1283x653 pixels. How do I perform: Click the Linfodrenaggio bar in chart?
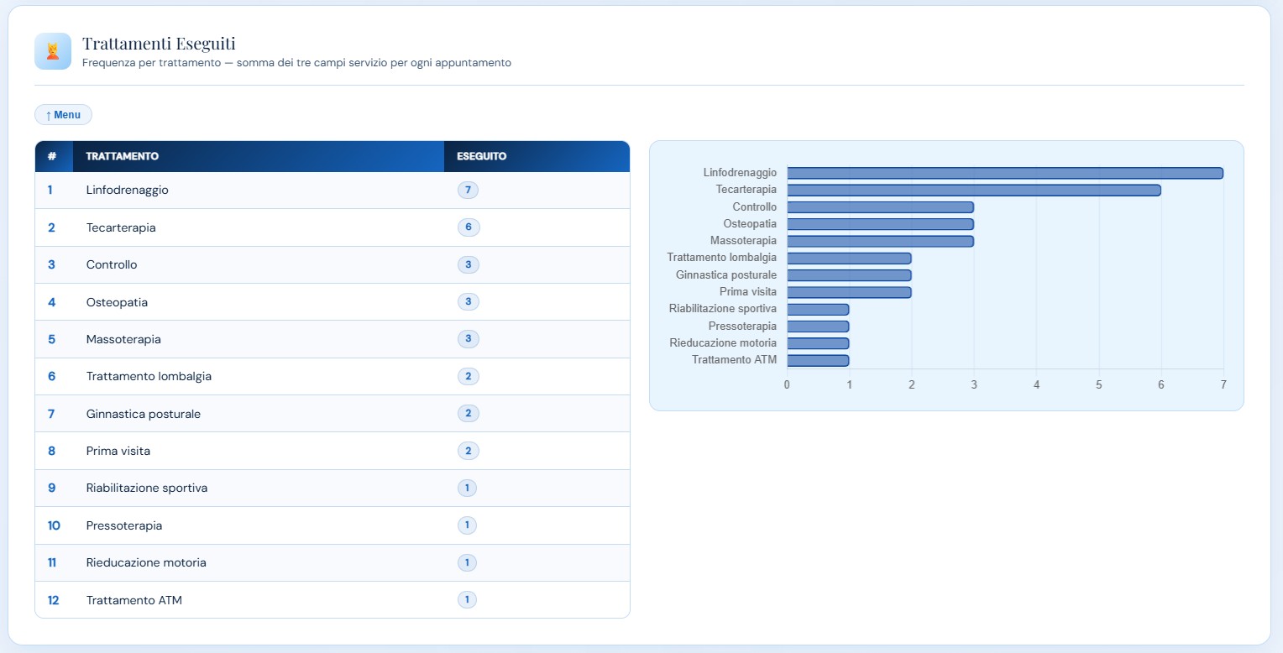click(1004, 173)
